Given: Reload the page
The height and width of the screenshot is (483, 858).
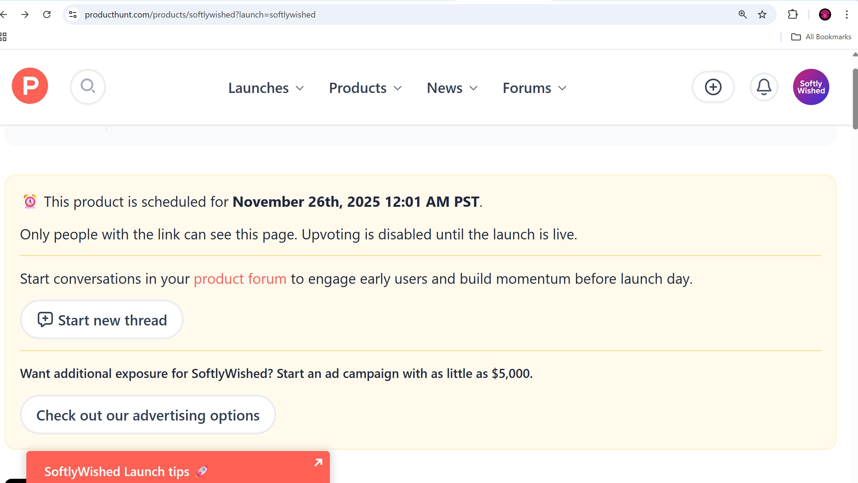Looking at the screenshot, I should pos(47,15).
